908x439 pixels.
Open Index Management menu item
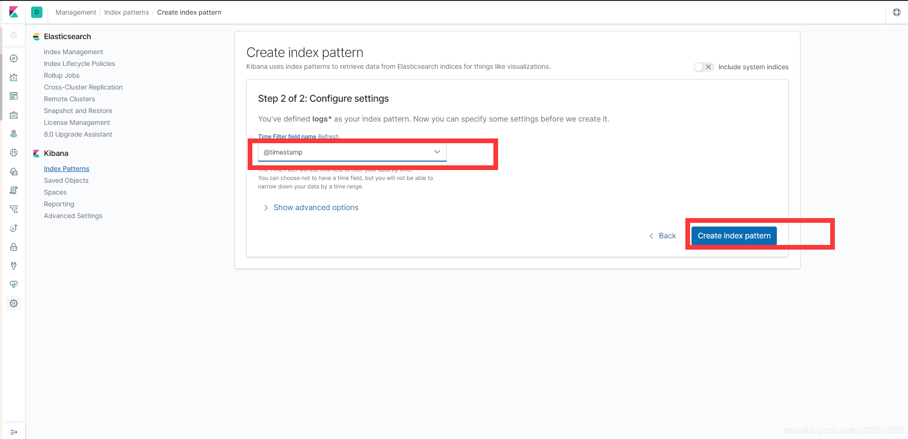coord(74,52)
